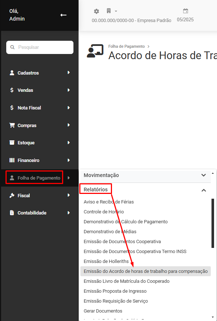
Task: Open Emissão do Acordo de horas report
Action: click(x=145, y=271)
